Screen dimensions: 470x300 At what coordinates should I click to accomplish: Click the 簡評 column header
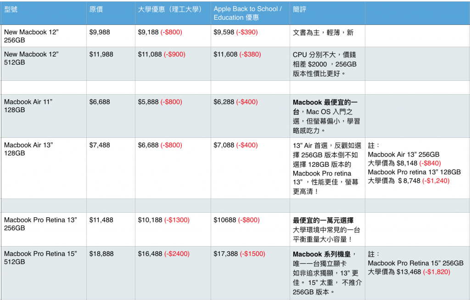point(300,9)
